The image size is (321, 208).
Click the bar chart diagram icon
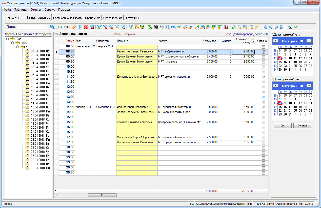pyautogui.click(x=226, y=27)
